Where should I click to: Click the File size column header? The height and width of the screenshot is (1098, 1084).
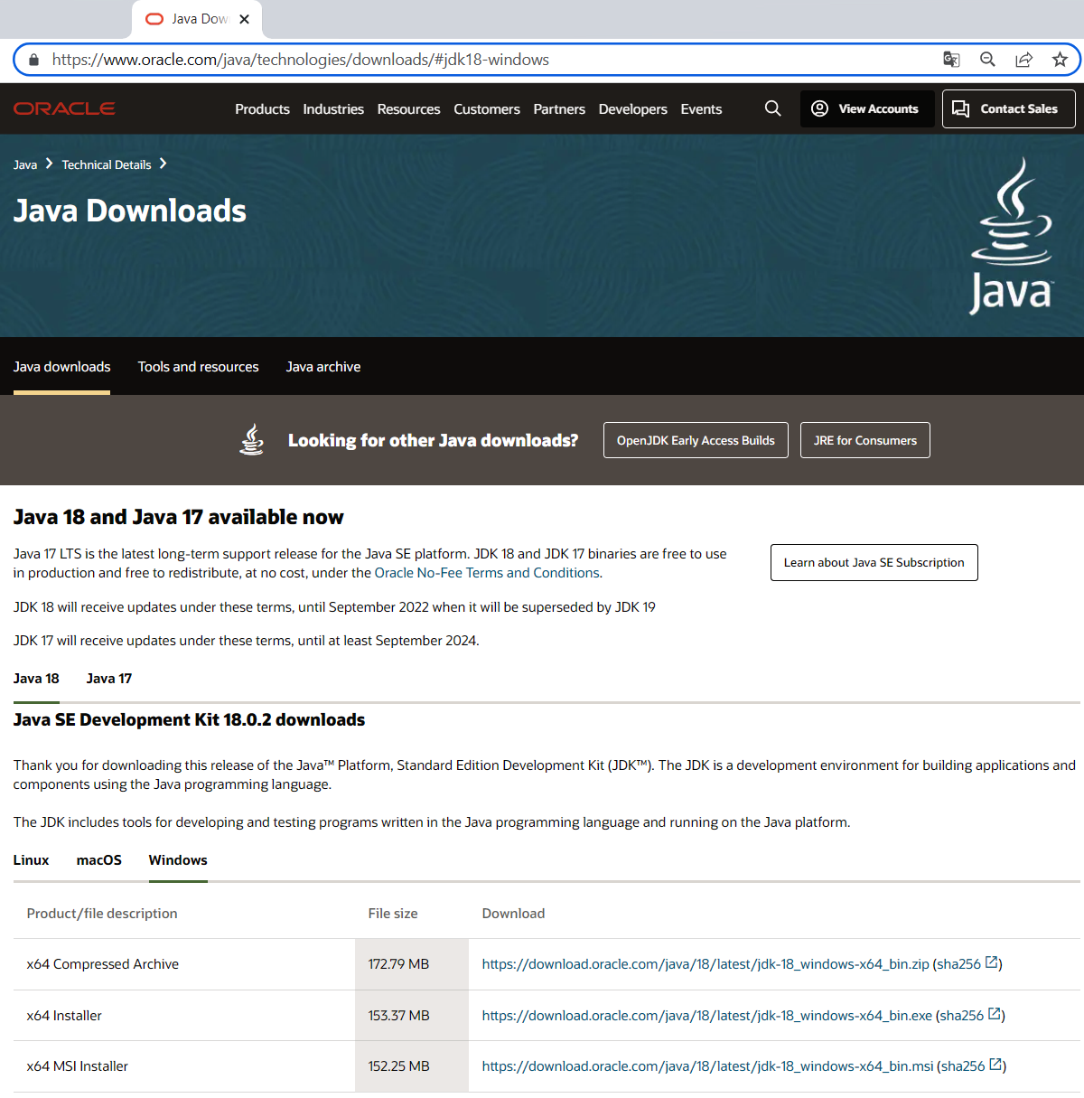click(x=393, y=914)
